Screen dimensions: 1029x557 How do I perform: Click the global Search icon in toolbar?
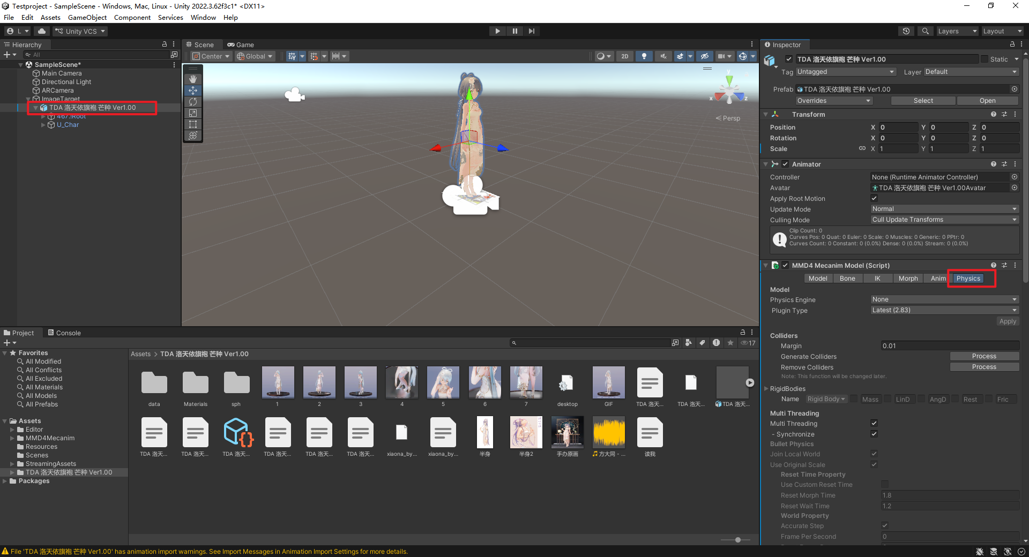(925, 31)
